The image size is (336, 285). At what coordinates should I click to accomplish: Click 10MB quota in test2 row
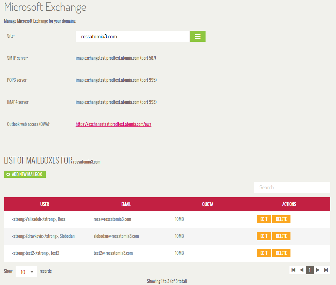coord(179,253)
